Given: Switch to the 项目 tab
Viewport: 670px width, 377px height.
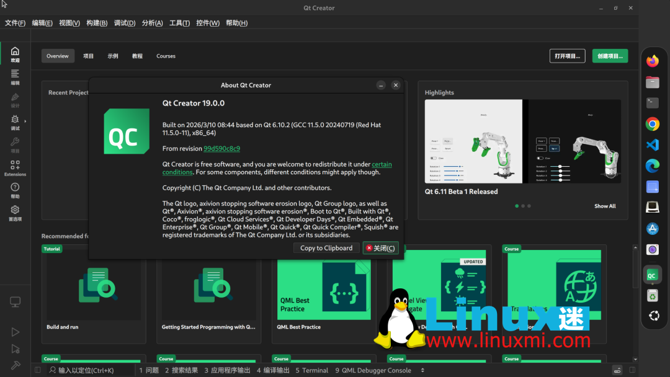Looking at the screenshot, I should tap(89, 56).
